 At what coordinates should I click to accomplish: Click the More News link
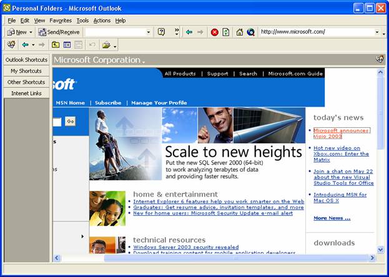[x=332, y=218]
